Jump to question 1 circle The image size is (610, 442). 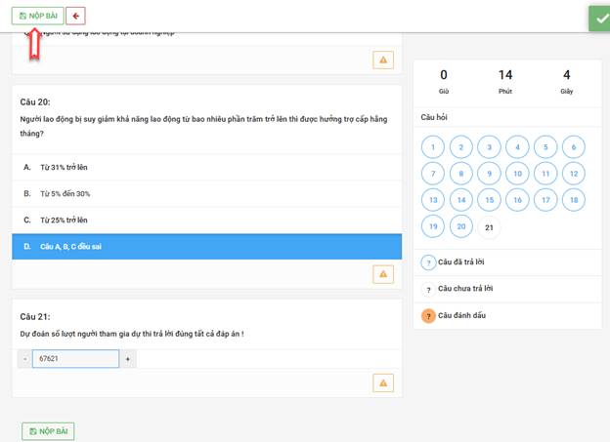[433, 147]
